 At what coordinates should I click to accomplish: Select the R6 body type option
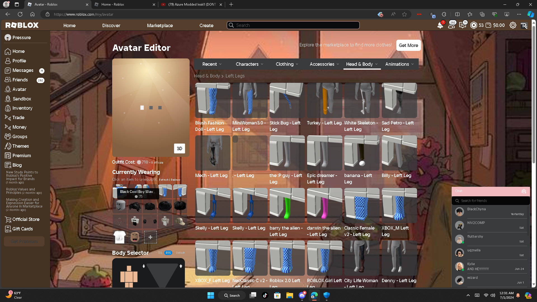coord(160,253)
